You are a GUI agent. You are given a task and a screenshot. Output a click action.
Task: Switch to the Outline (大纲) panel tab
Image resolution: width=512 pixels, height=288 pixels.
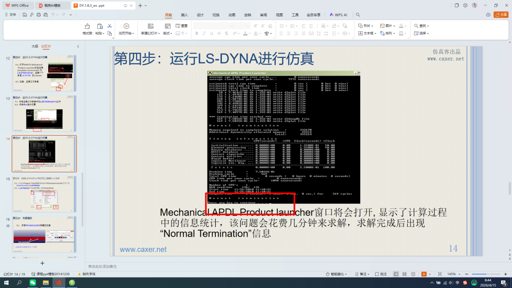(35, 46)
